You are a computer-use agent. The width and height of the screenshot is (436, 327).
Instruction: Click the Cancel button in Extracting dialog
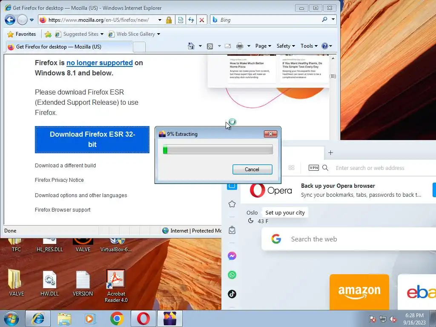tap(252, 169)
